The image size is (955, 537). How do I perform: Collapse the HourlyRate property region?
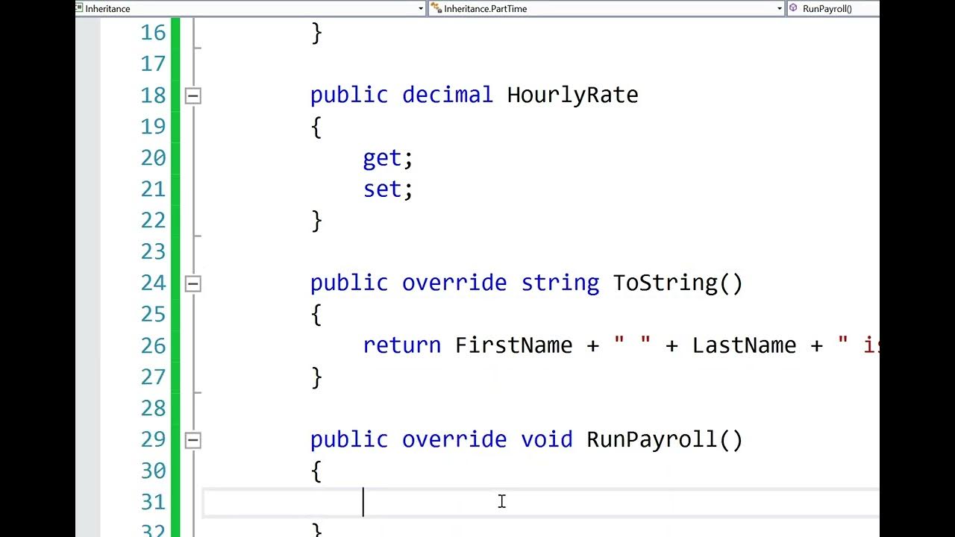pyautogui.click(x=192, y=95)
